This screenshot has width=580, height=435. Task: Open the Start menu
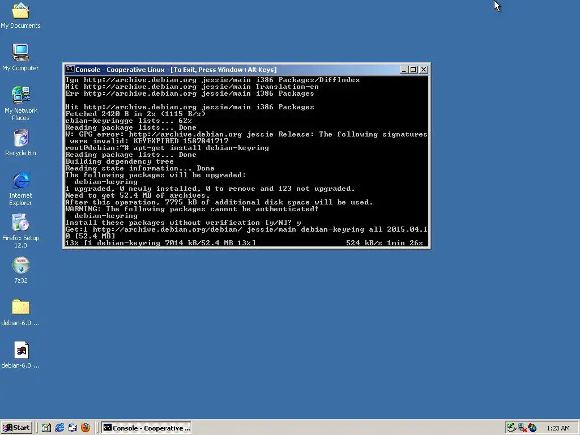click(16, 428)
